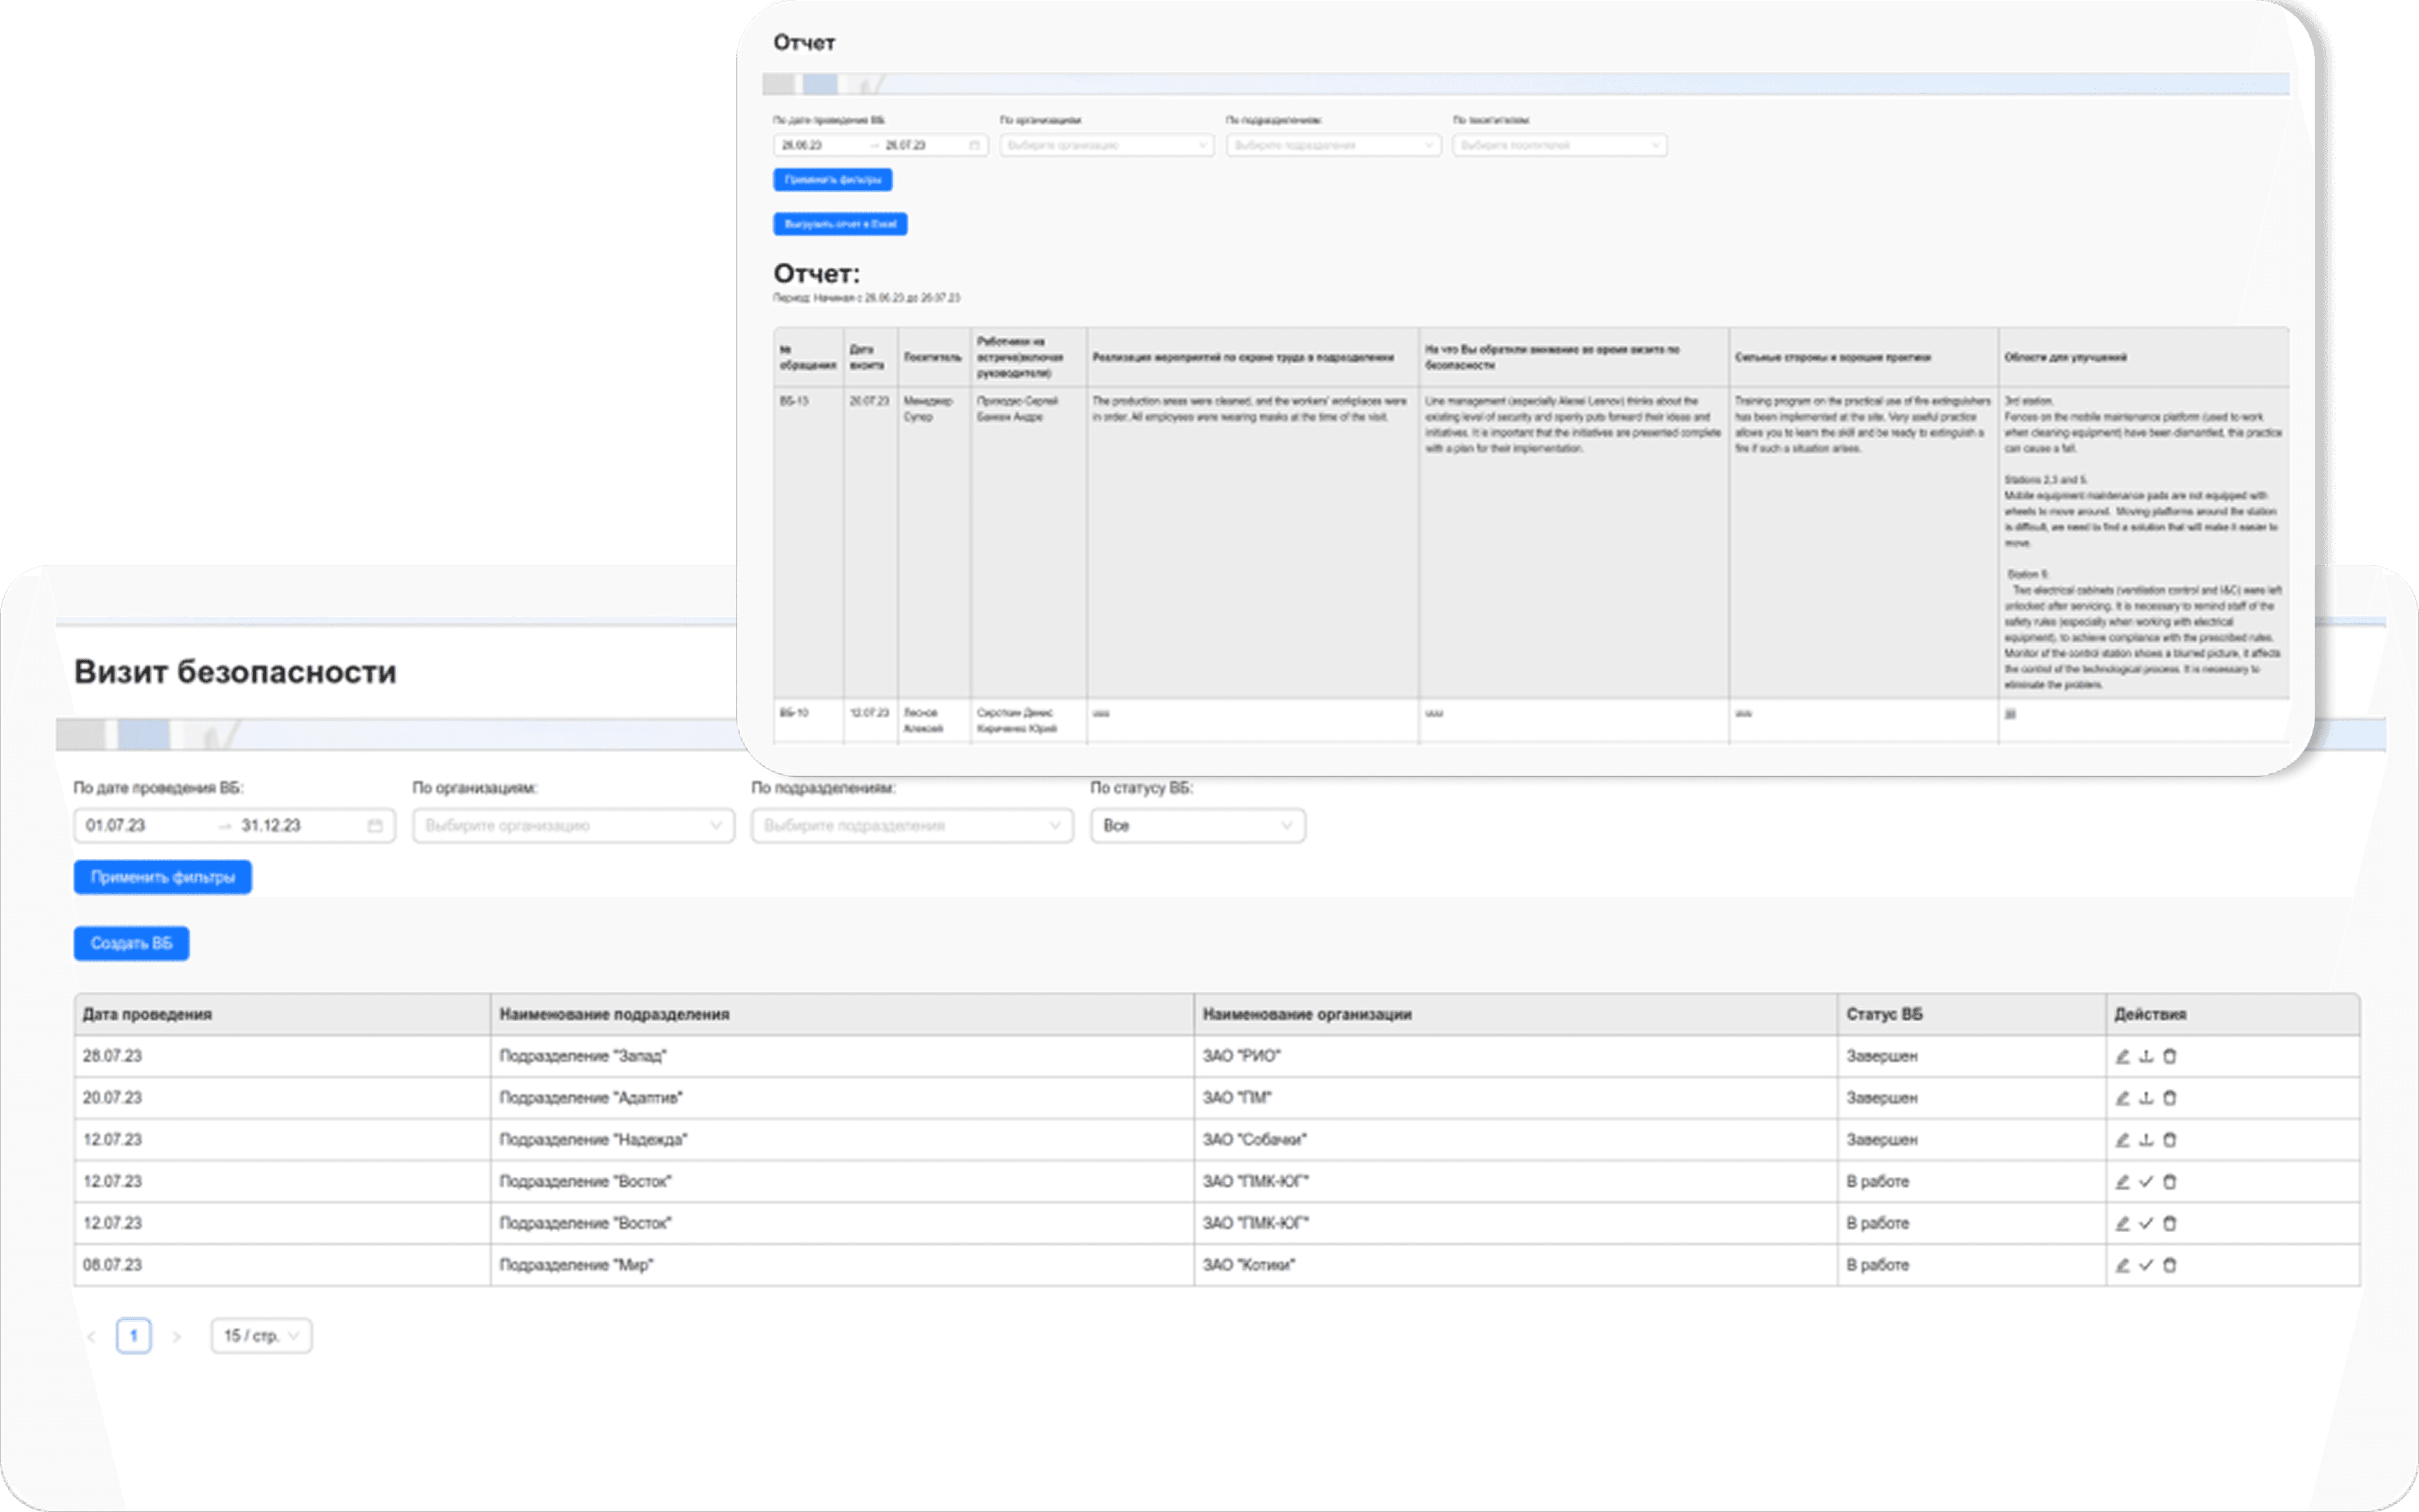Open calendar icon in Отчет window date filter

(975, 146)
